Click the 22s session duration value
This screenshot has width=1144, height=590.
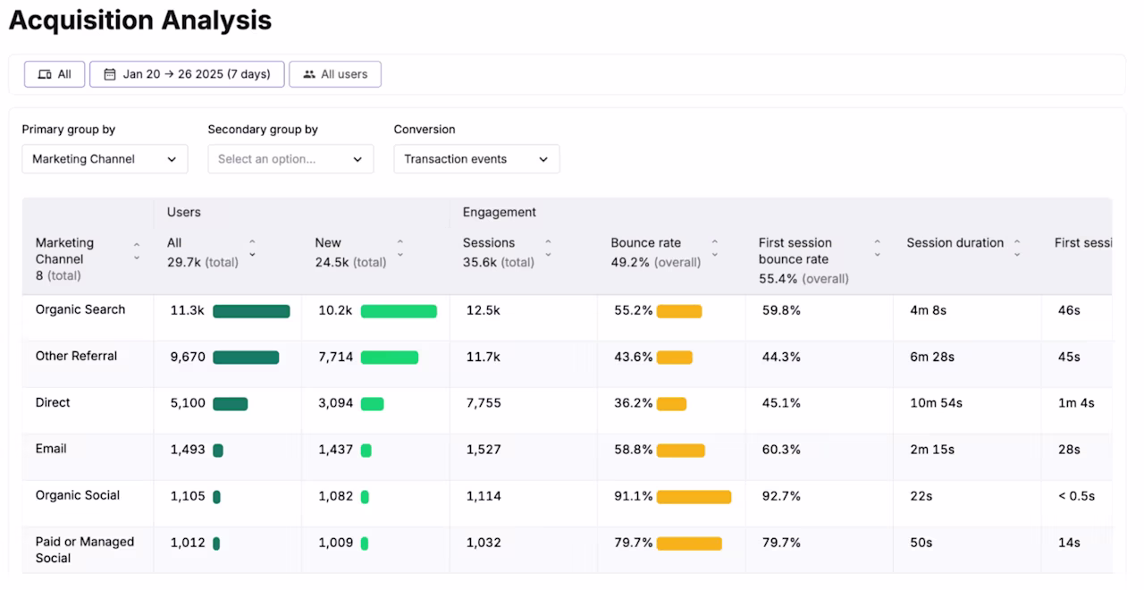point(921,496)
